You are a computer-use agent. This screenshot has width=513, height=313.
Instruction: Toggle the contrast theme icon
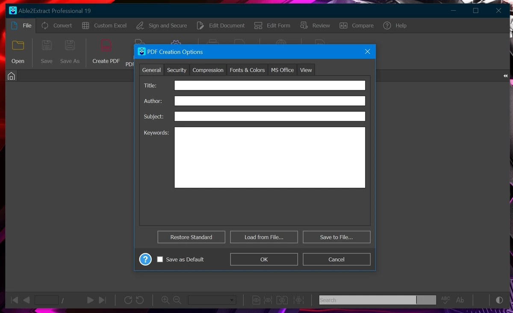pyautogui.click(x=499, y=300)
